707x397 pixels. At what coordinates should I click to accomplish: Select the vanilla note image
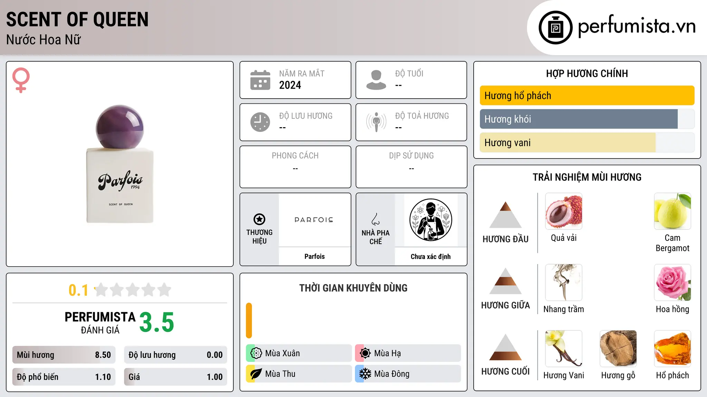[564, 349]
